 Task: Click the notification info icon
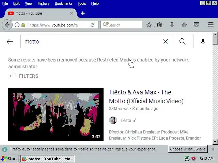pyautogui.click(x=5, y=149)
